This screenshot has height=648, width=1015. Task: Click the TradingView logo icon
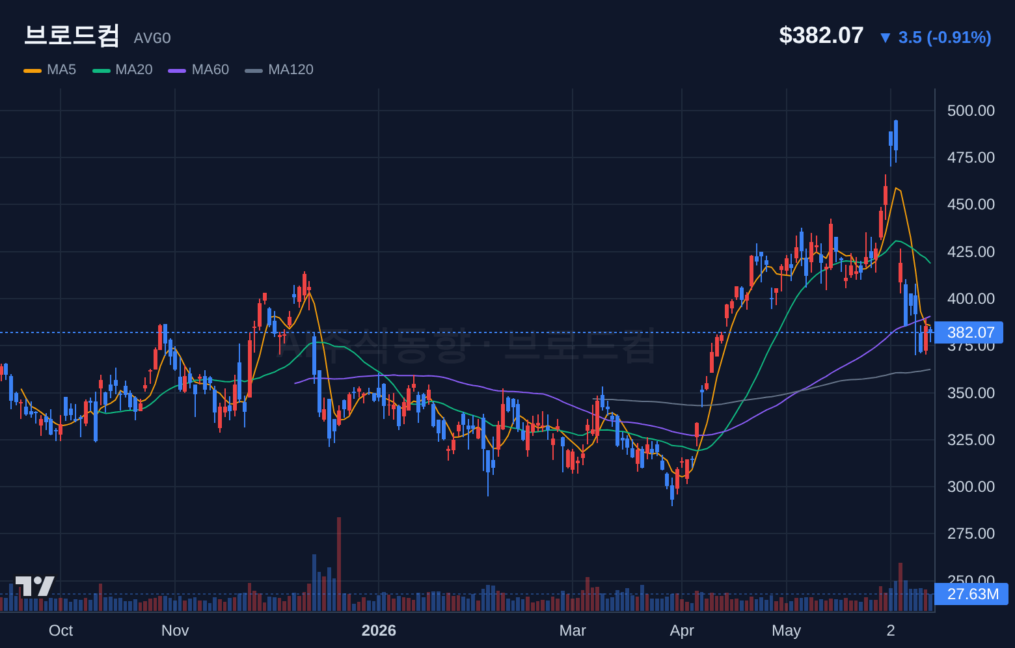pos(34,586)
